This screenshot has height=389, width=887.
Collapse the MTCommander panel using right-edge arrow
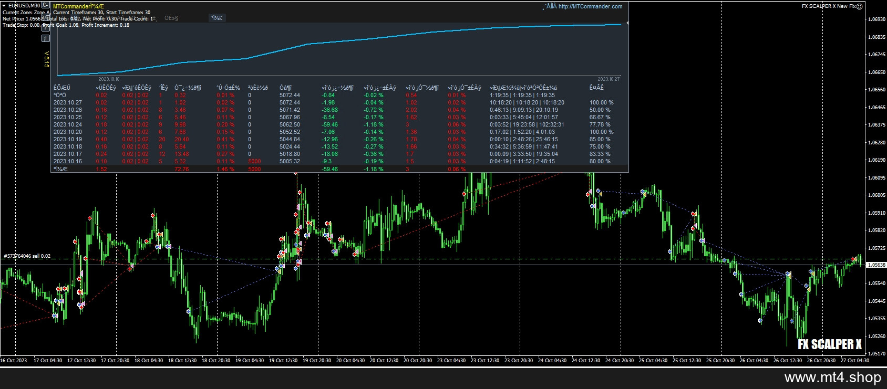click(627, 23)
